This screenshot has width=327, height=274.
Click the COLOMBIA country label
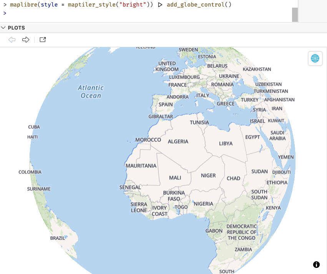pyautogui.click(x=30, y=172)
